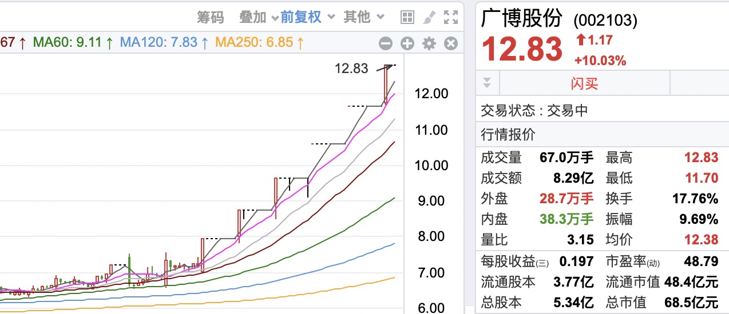
Task: Open the 前复权 adjustment dropdown
Action: (306, 17)
